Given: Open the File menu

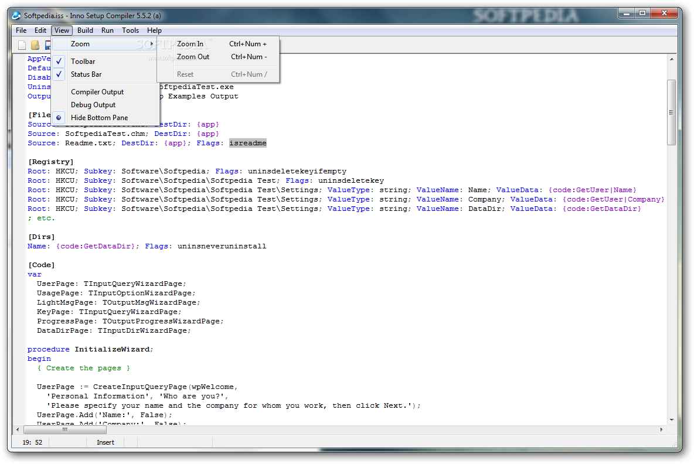Looking at the screenshot, I should coord(21,30).
